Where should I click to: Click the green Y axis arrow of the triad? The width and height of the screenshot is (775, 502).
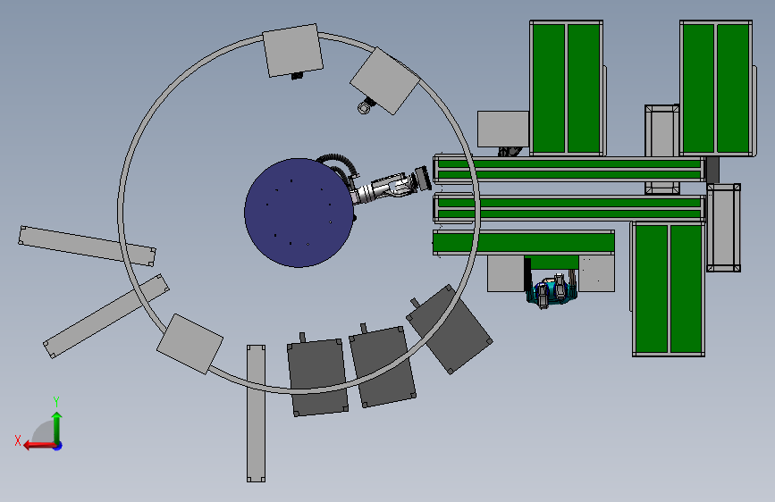(x=57, y=427)
